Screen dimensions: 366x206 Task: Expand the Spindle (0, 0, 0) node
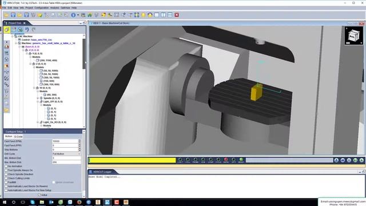pyautogui.click(x=38, y=98)
